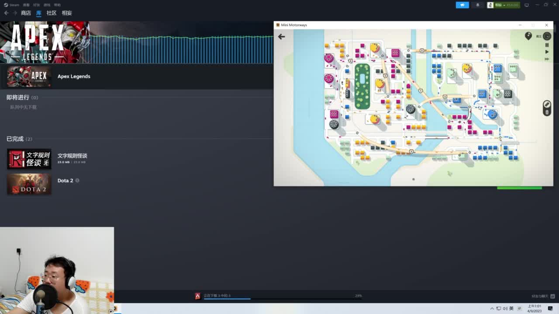Open the 帮助 menu in Steam
559x314 pixels.
57,5
